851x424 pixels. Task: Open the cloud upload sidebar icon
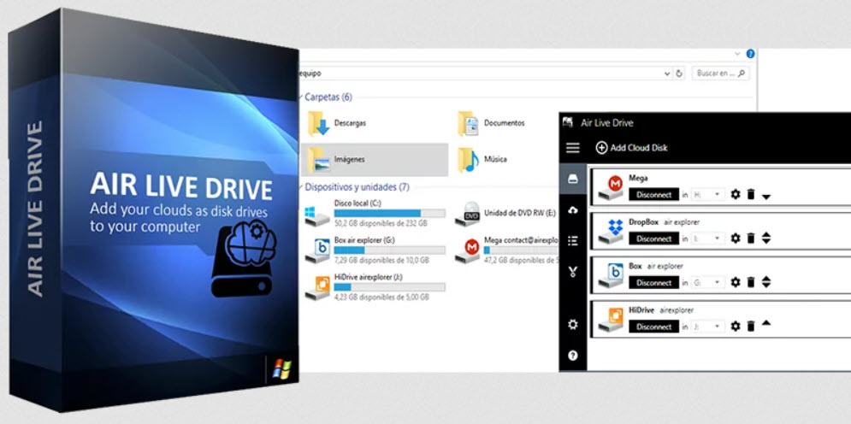[573, 210]
